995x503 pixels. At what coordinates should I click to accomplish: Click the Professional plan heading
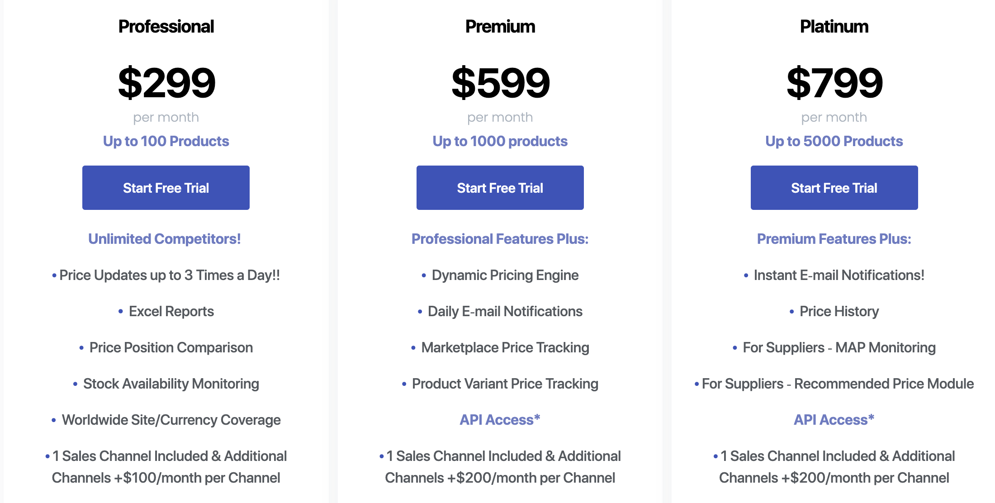coord(166,27)
